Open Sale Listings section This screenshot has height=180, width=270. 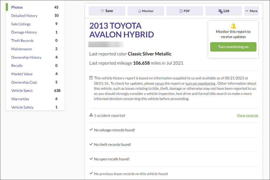click(x=21, y=24)
